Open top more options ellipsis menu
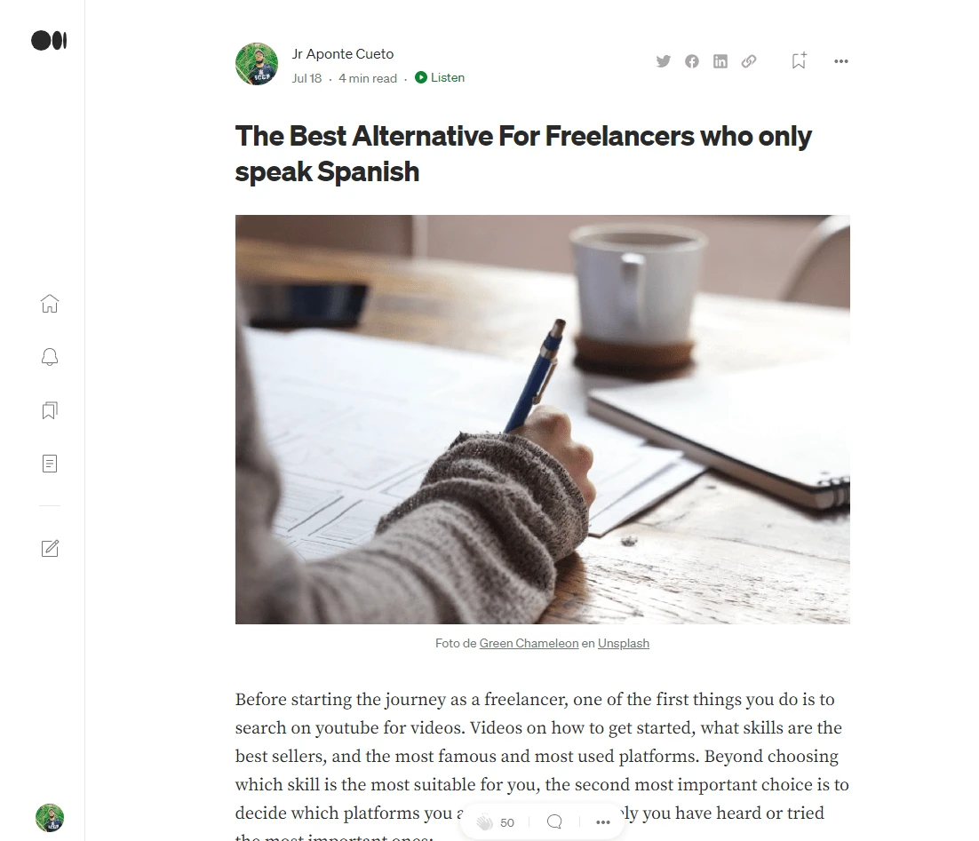This screenshot has height=841, width=979. click(841, 61)
